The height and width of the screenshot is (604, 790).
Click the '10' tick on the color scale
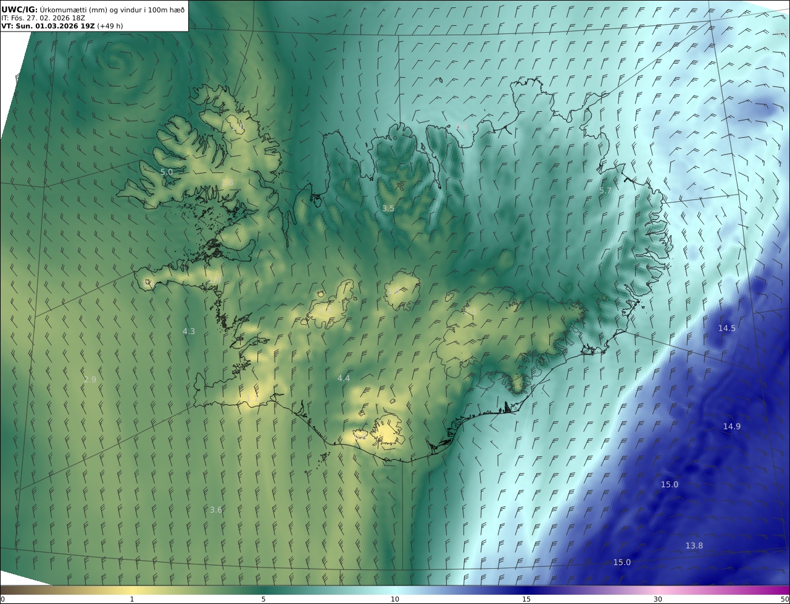(x=395, y=599)
